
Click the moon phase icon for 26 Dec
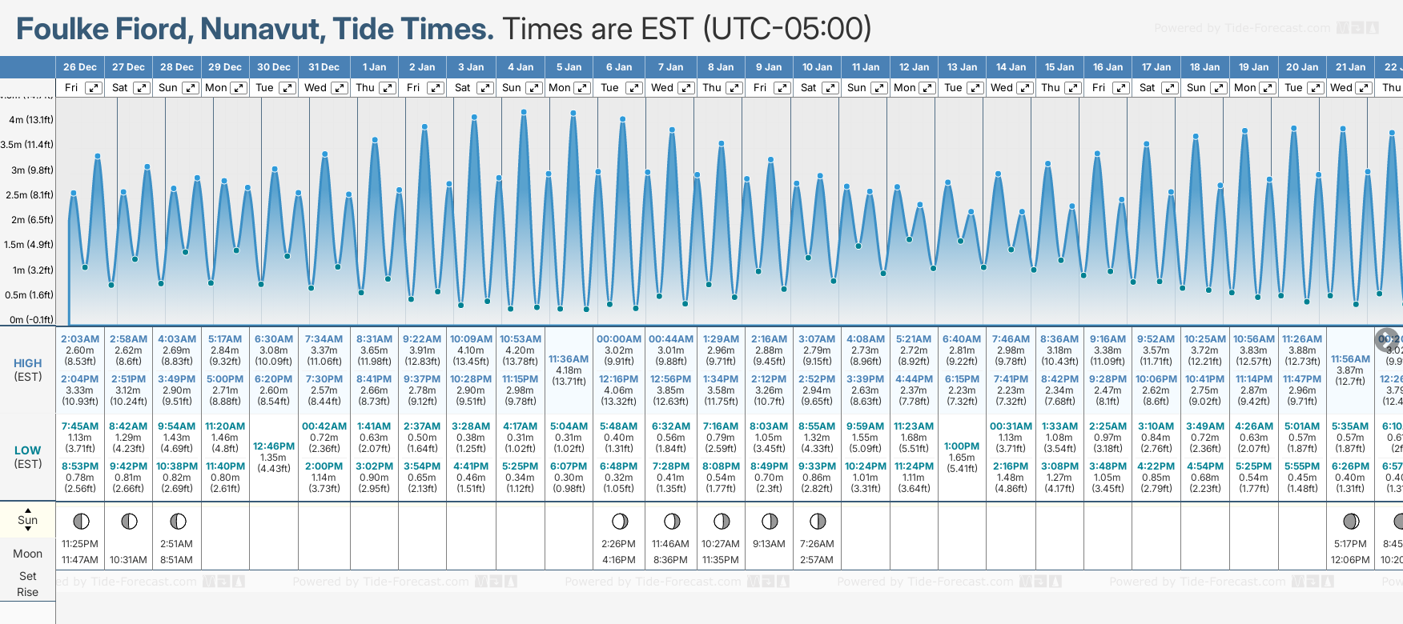(81, 522)
